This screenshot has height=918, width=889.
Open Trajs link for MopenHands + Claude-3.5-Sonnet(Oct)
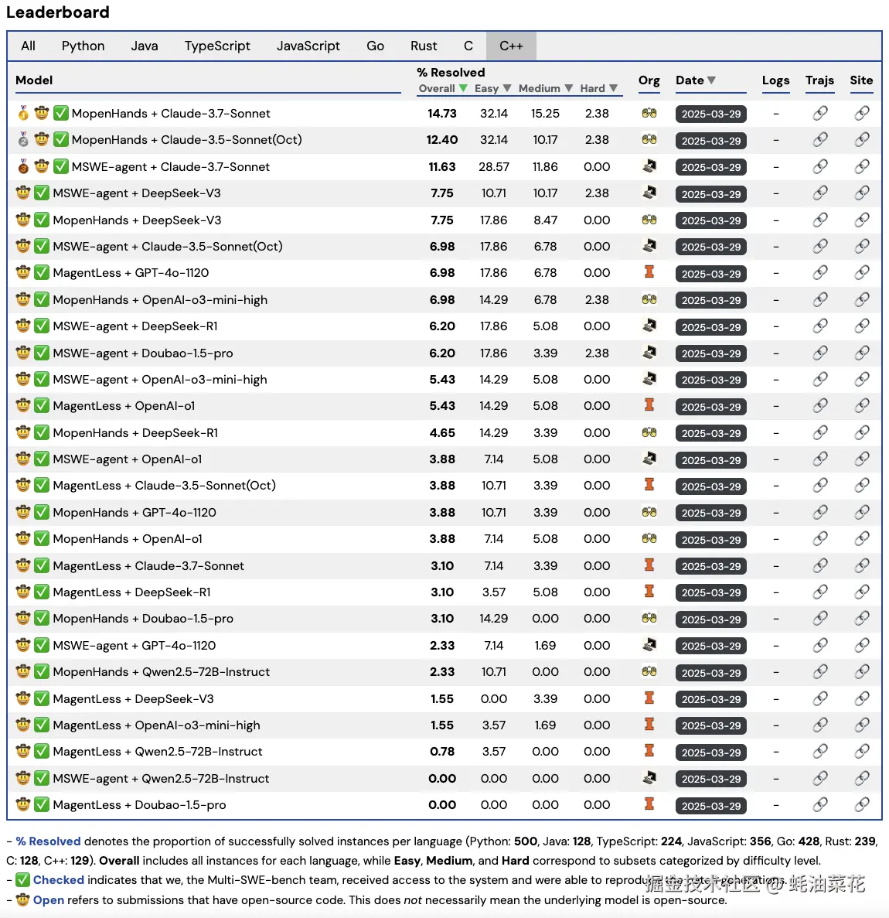tap(820, 139)
